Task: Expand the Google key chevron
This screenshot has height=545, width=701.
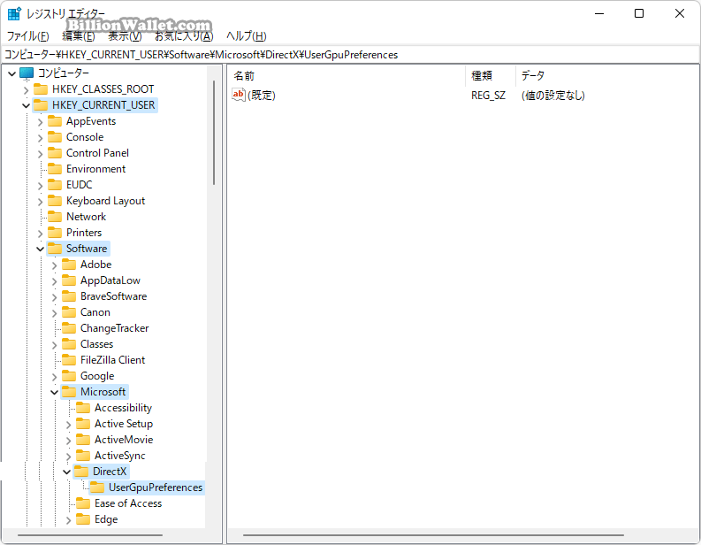Action: pyautogui.click(x=55, y=376)
